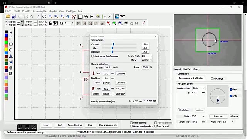Open the File menu

click(x=8, y=11)
